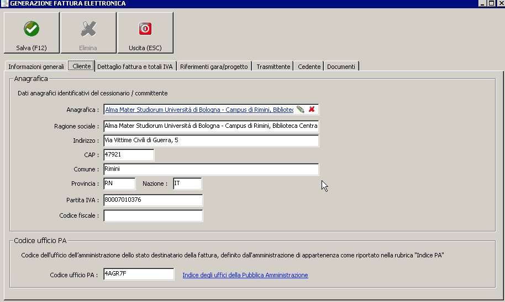Focus the Nazione field IT
The image size is (505, 302).
click(187, 184)
